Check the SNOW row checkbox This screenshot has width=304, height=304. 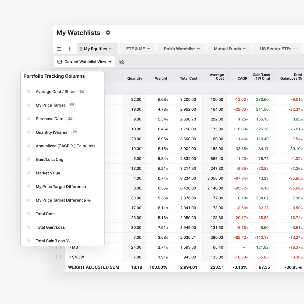point(58,257)
